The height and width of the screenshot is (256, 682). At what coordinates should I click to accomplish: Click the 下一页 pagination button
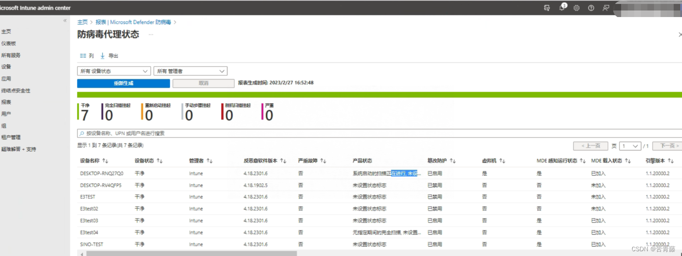667,146
